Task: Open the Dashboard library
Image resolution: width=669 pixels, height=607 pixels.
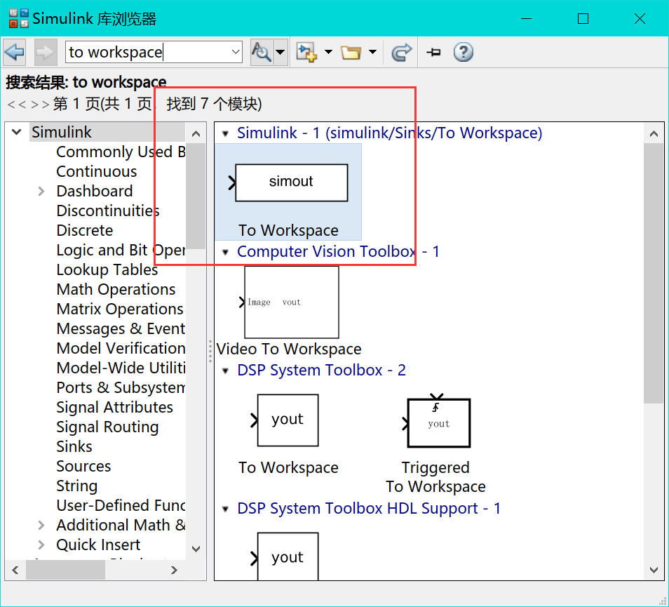Action: [x=94, y=191]
